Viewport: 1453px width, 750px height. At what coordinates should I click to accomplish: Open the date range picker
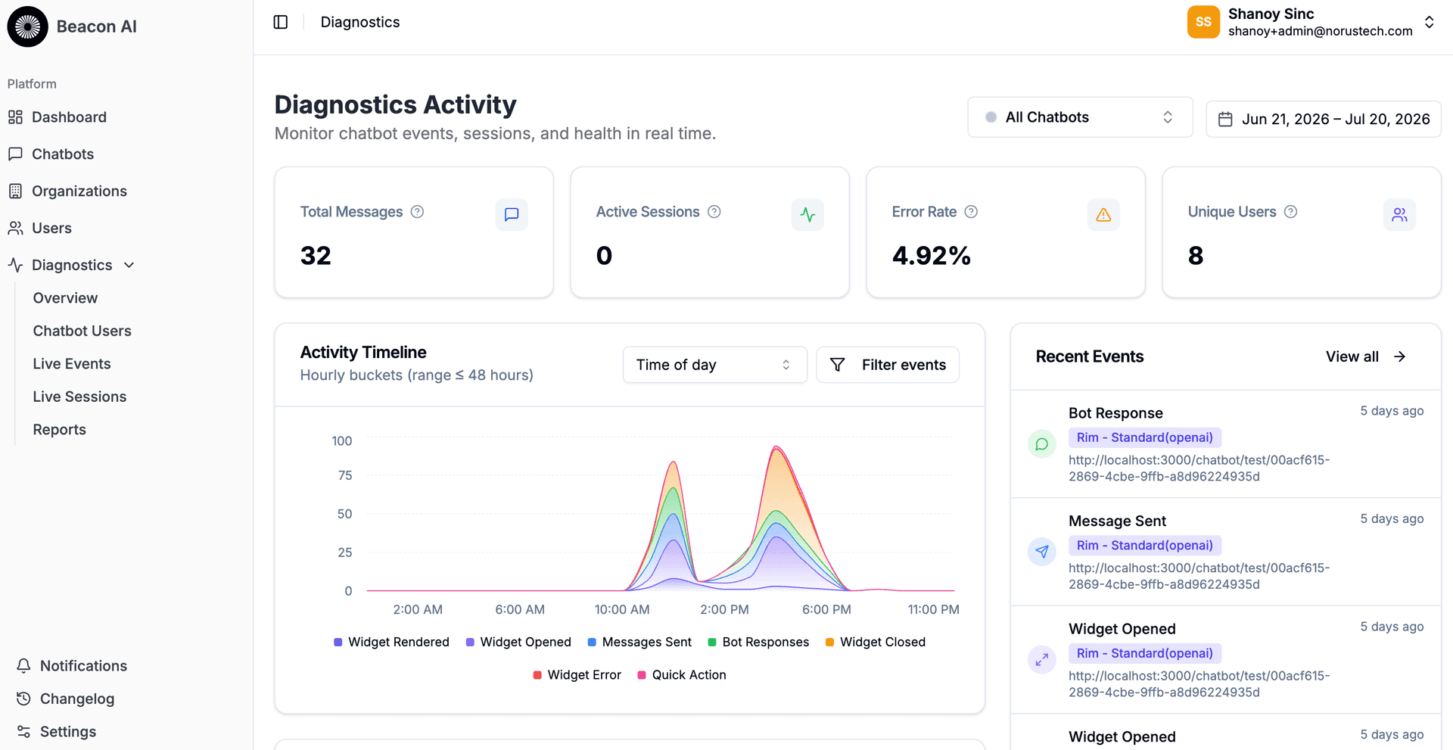click(1323, 120)
